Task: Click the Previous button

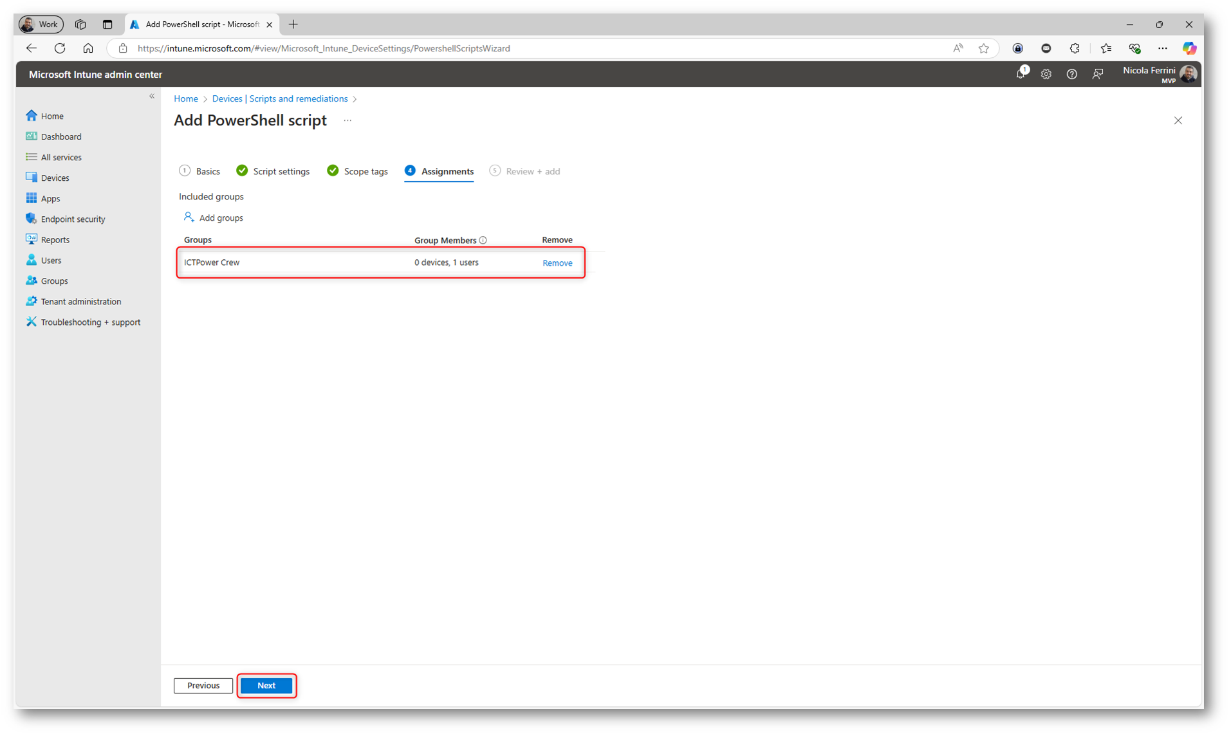Action: [x=203, y=685]
